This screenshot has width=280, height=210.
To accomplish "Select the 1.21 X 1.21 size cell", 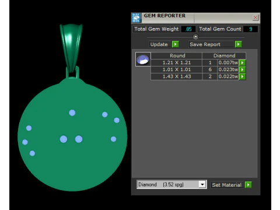I will 177,62.
